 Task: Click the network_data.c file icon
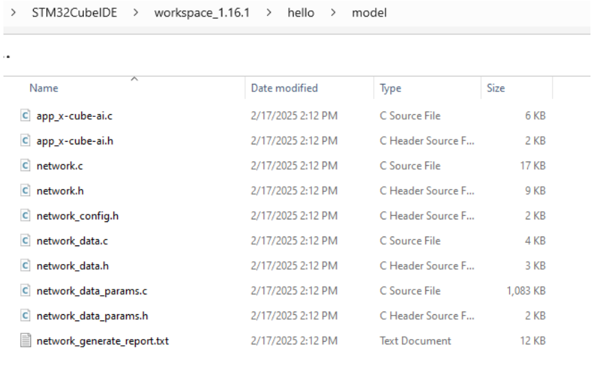click(25, 241)
